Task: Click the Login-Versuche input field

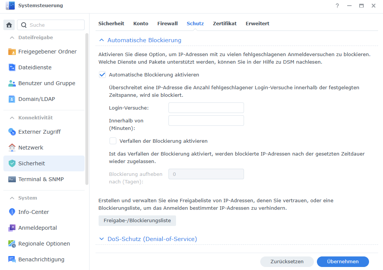Action: 206,108
